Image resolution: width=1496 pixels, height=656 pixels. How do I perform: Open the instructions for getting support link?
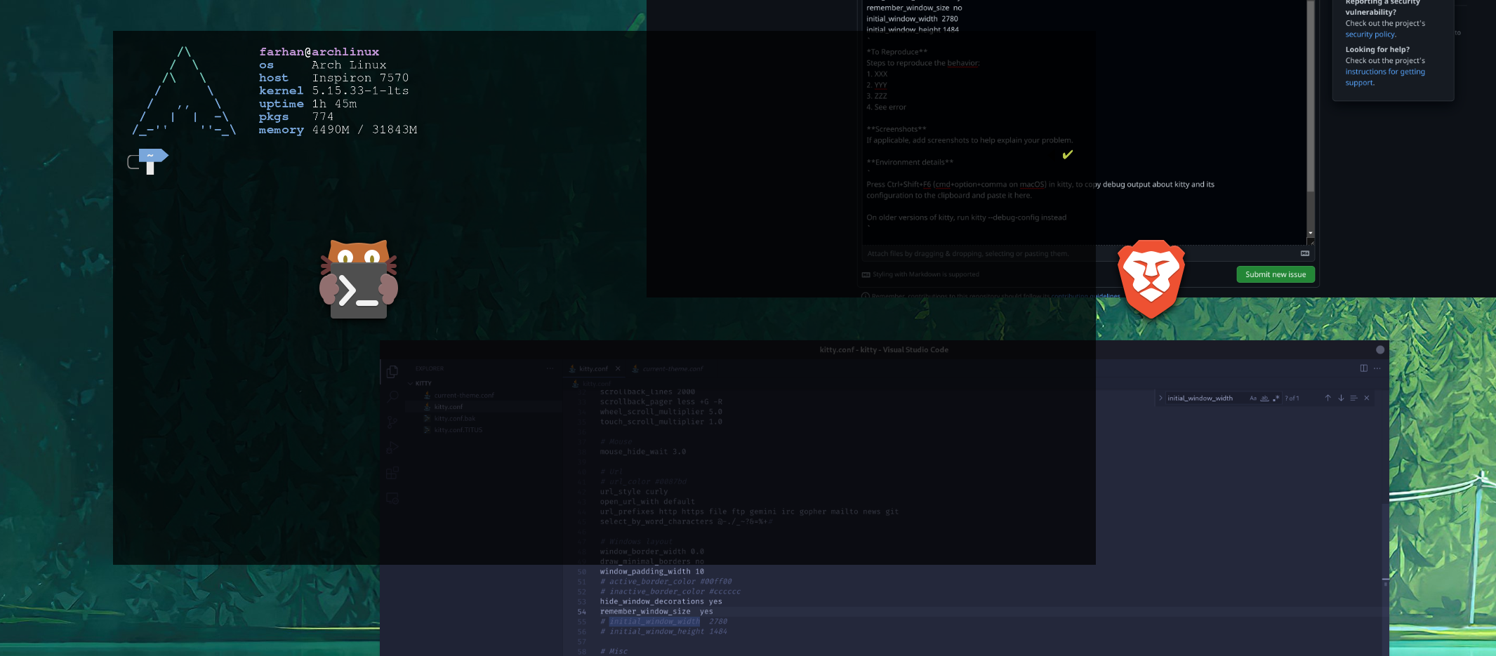(x=1385, y=77)
